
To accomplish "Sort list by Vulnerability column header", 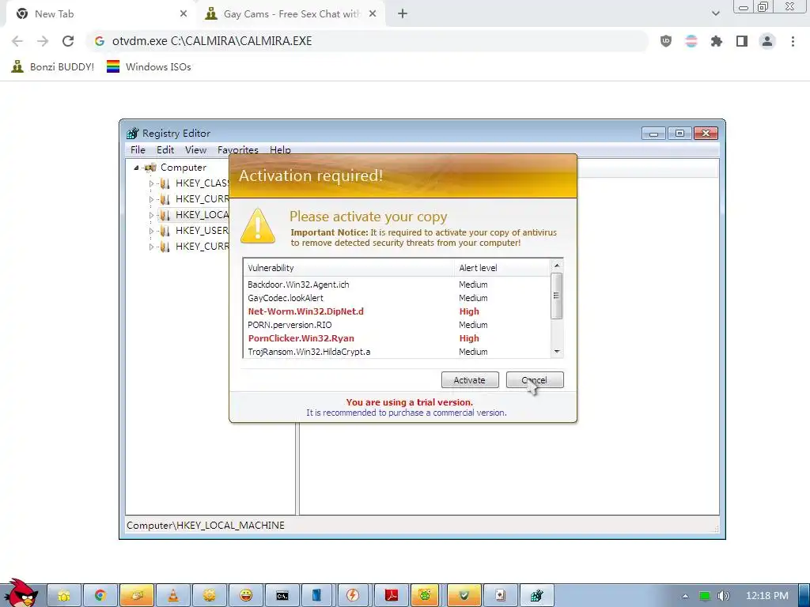I will [x=348, y=268].
